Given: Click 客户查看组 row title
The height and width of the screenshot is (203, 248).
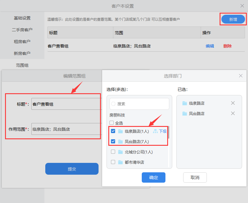Looking at the screenshot, I should tap(58, 46).
